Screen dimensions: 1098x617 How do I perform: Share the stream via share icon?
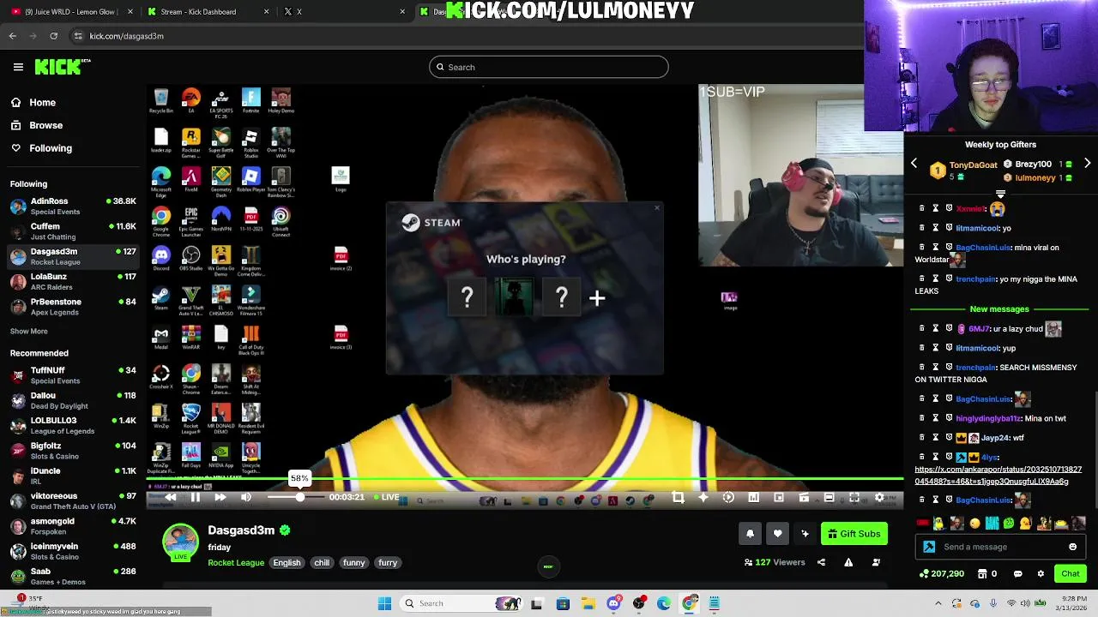(821, 562)
